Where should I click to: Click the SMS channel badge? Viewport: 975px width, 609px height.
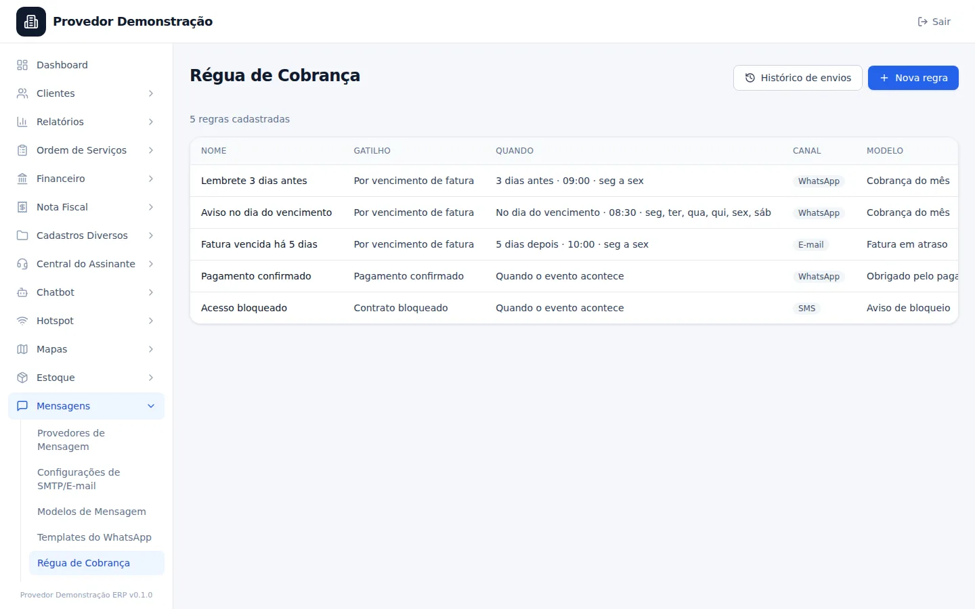tap(806, 309)
